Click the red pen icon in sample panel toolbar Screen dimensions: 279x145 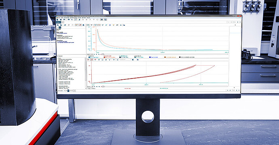coord(80,25)
